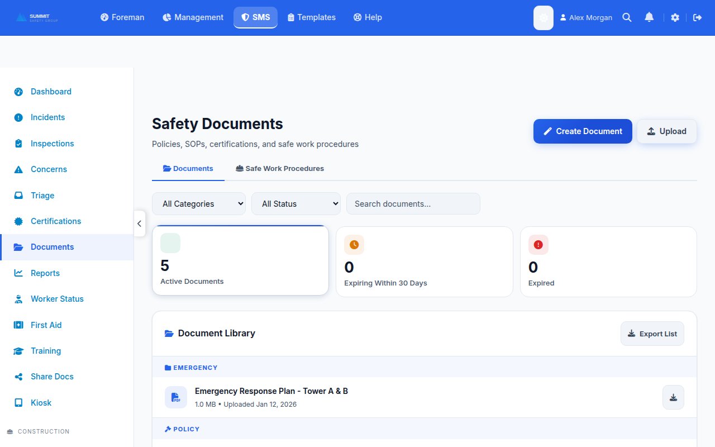Open Share Docs in sidebar

coord(67,377)
